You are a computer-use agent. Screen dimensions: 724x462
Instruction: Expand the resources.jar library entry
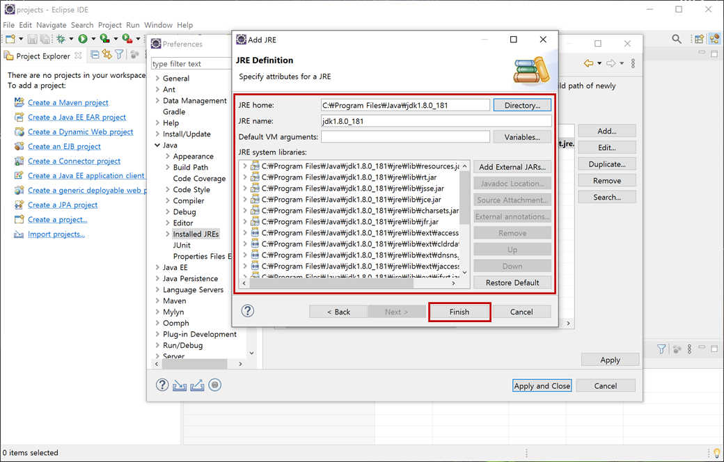[245, 166]
